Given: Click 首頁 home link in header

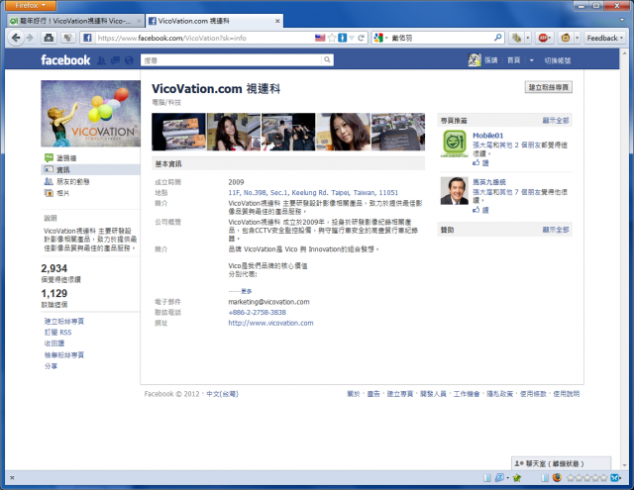Looking at the screenshot, I should coord(513,60).
